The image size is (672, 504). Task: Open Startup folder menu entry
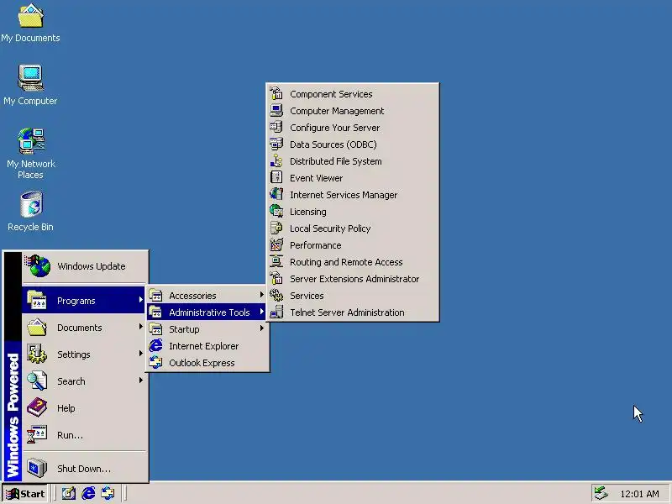point(207,329)
